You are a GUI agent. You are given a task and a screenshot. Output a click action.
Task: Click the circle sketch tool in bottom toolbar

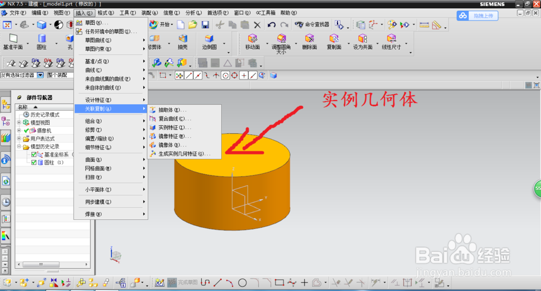tap(242, 283)
